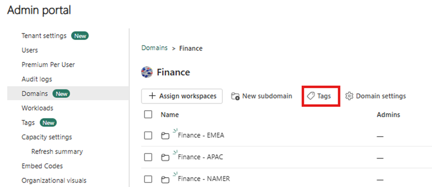Open Domain settings gear icon
432x187 pixels.
pyautogui.click(x=349, y=96)
